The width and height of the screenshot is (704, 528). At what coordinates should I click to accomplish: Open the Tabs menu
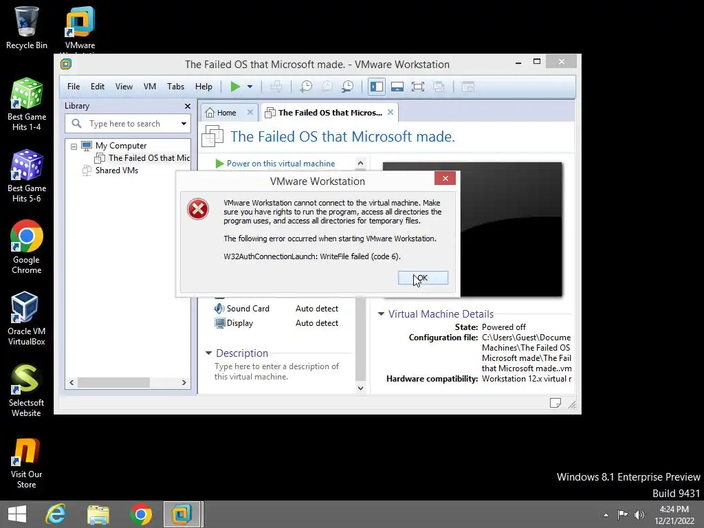coord(175,87)
